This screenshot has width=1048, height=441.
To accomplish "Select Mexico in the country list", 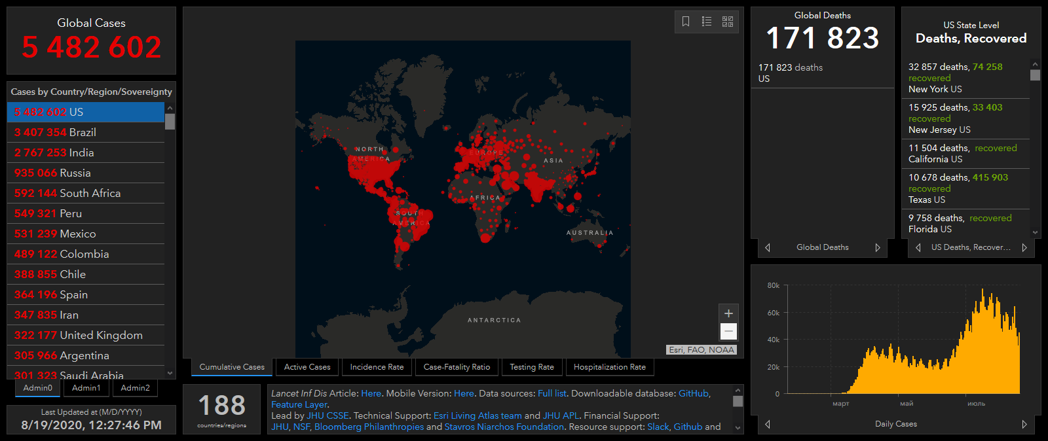I will point(86,234).
